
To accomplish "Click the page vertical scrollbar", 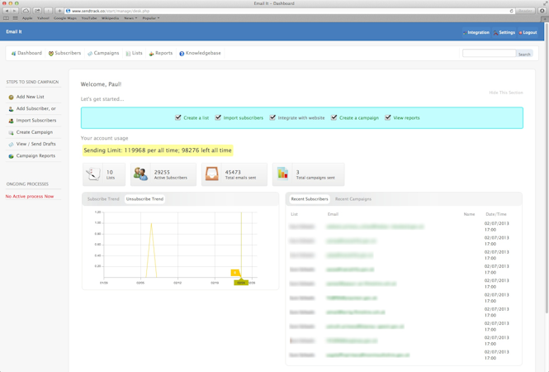I will point(547,169).
